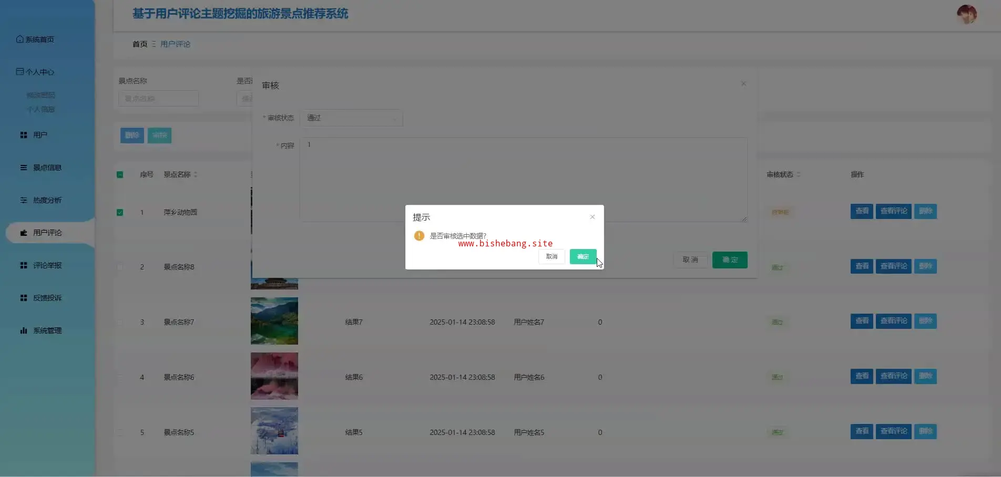Go to 热度分析 menu item

pos(47,200)
